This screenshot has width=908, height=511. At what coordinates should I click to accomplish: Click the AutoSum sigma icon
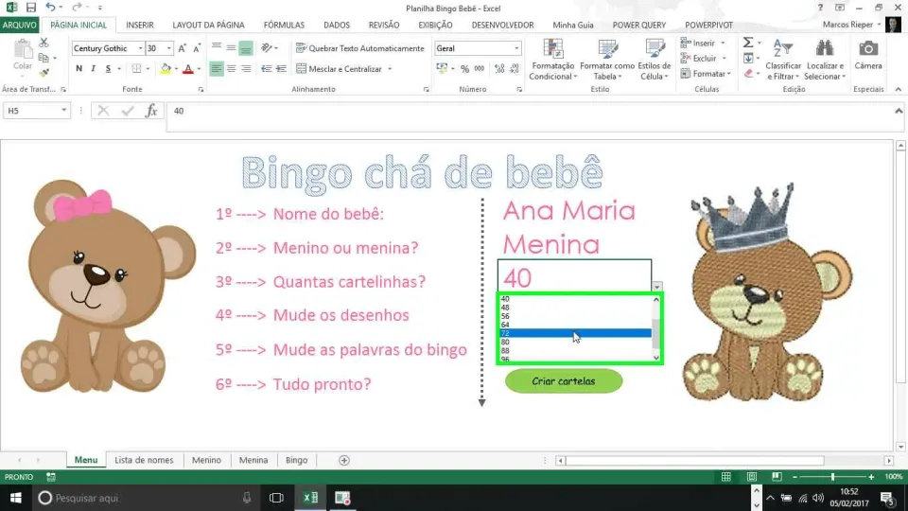point(748,43)
